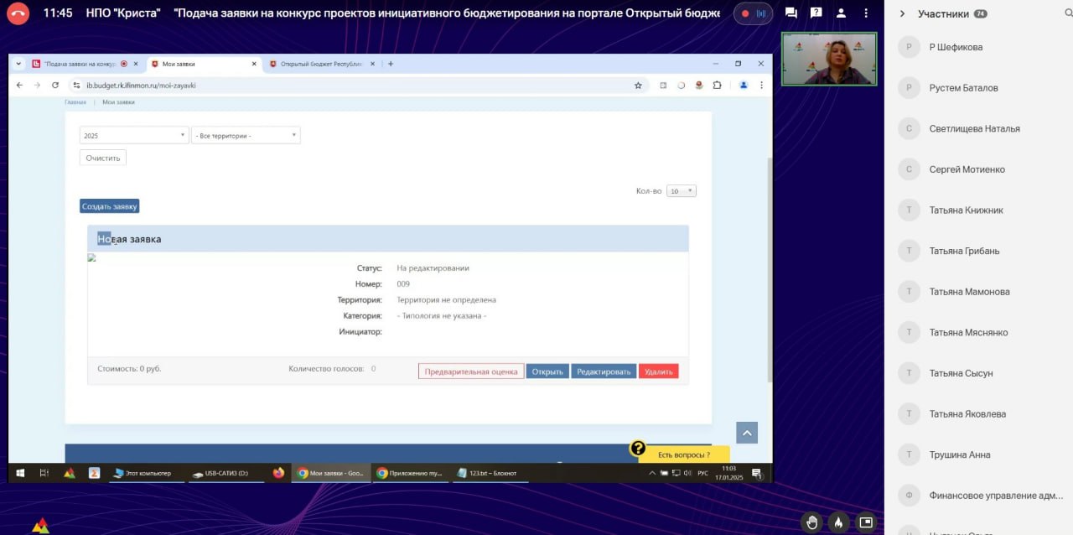This screenshot has height=535, width=1073.
Task: Toggle picture-in-picture layout icon
Action: 865,522
